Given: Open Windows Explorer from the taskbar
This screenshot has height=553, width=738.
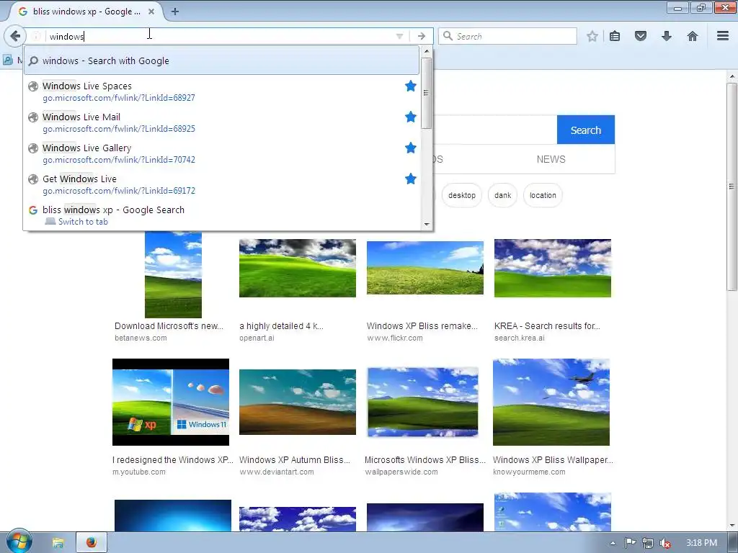Looking at the screenshot, I should pyautogui.click(x=58, y=543).
